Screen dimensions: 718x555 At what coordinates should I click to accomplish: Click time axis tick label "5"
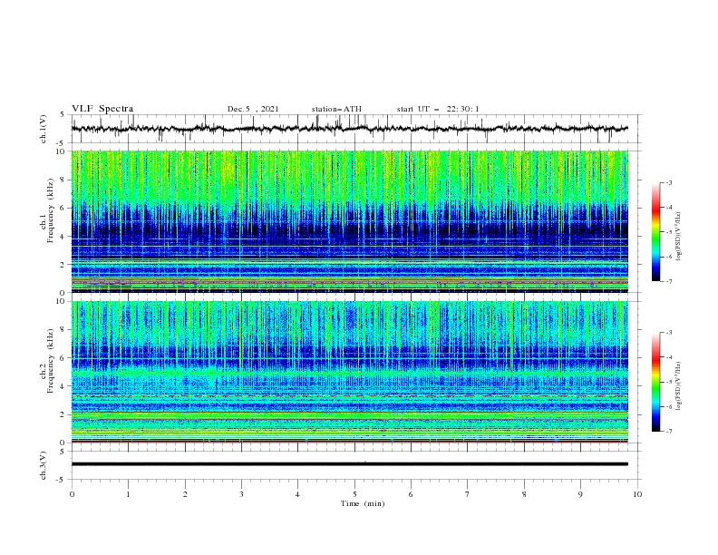[x=354, y=494]
